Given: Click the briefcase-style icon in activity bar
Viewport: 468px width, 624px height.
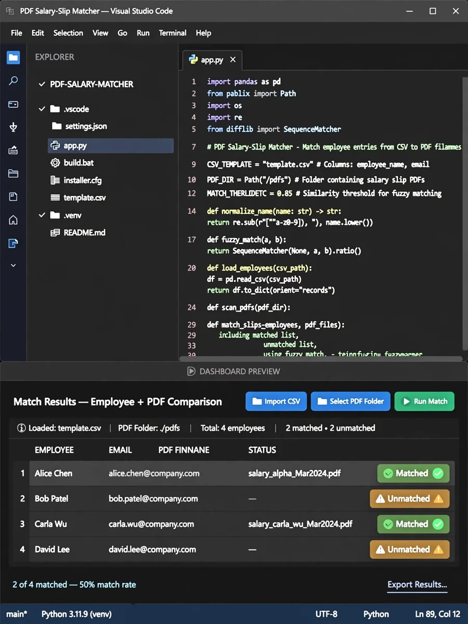Looking at the screenshot, I should point(14,150).
